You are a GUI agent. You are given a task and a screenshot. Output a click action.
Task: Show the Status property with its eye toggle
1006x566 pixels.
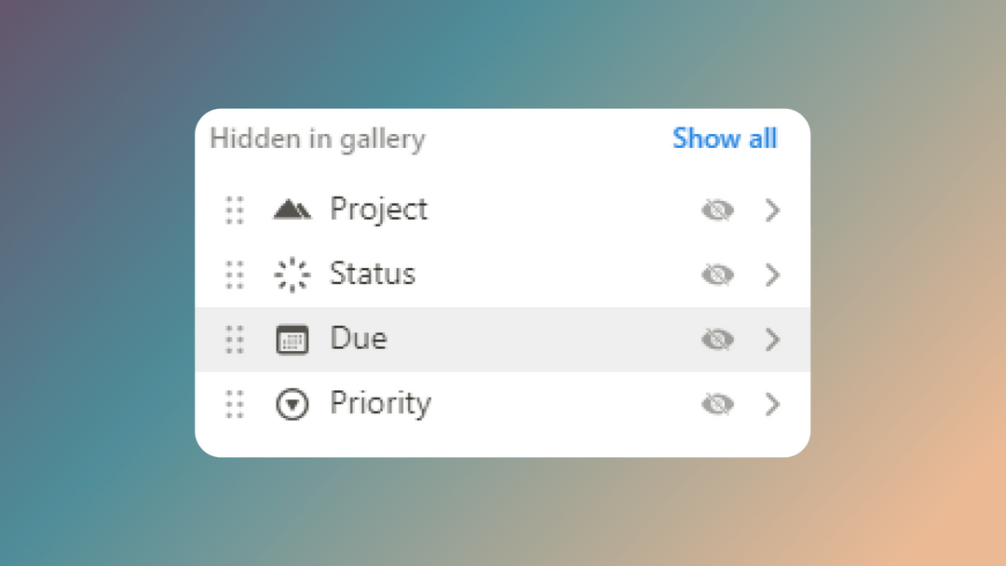coord(716,275)
